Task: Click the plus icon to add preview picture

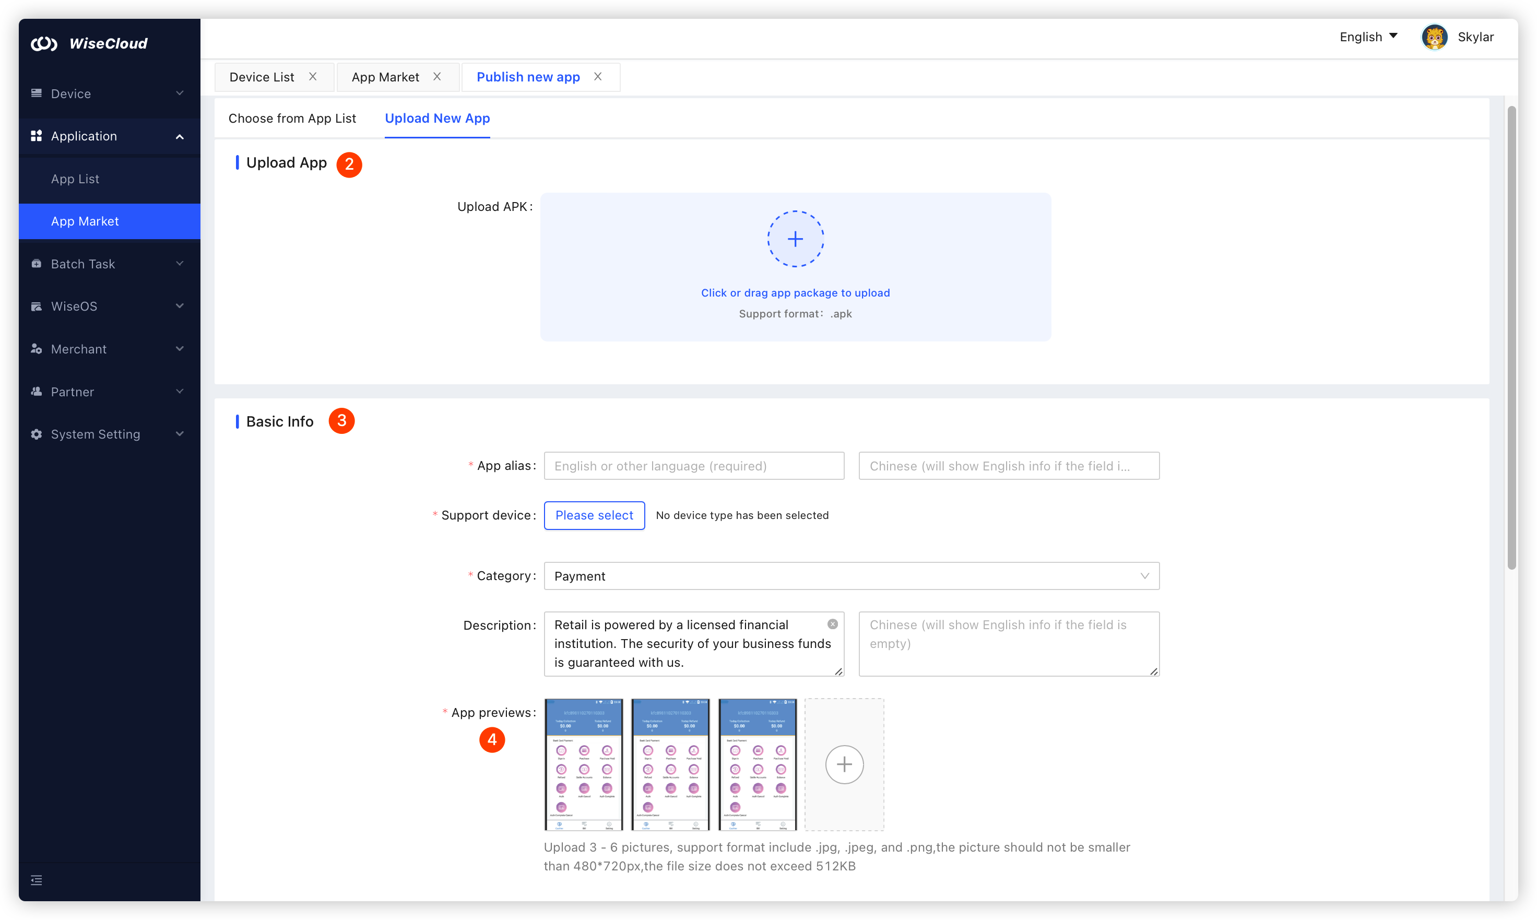Action: coord(844,764)
